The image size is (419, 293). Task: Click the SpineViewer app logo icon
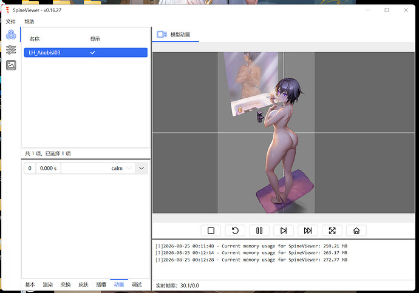pyautogui.click(x=7, y=10)
